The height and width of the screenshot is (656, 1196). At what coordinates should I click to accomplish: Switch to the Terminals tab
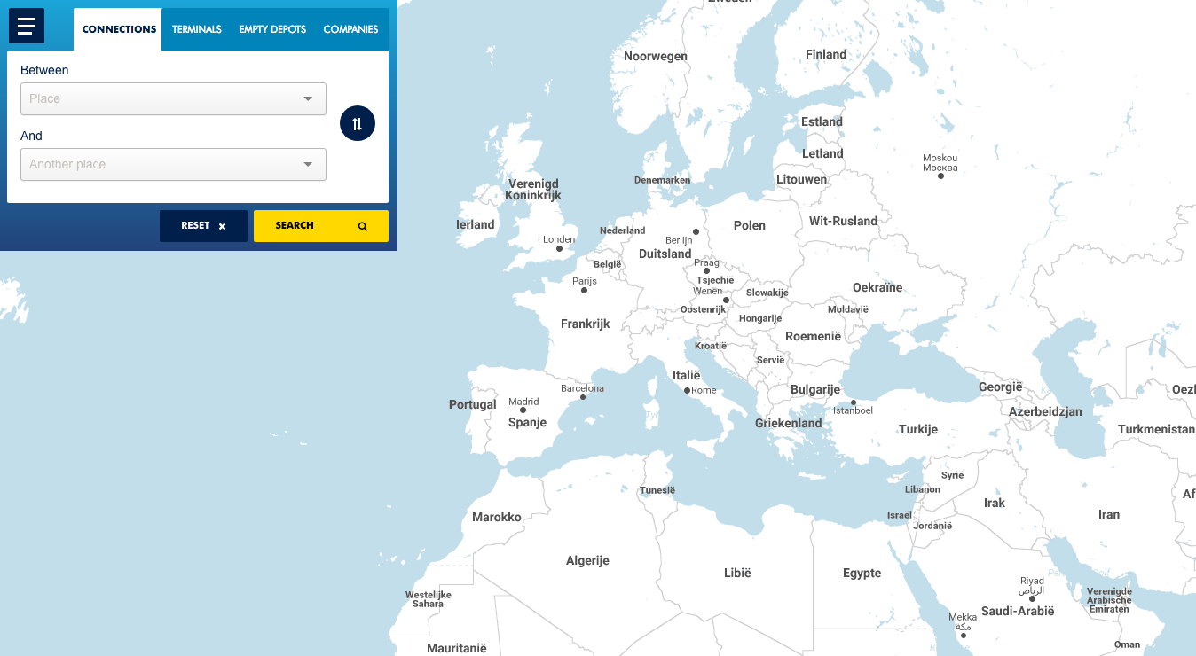[x=197, y=29]
